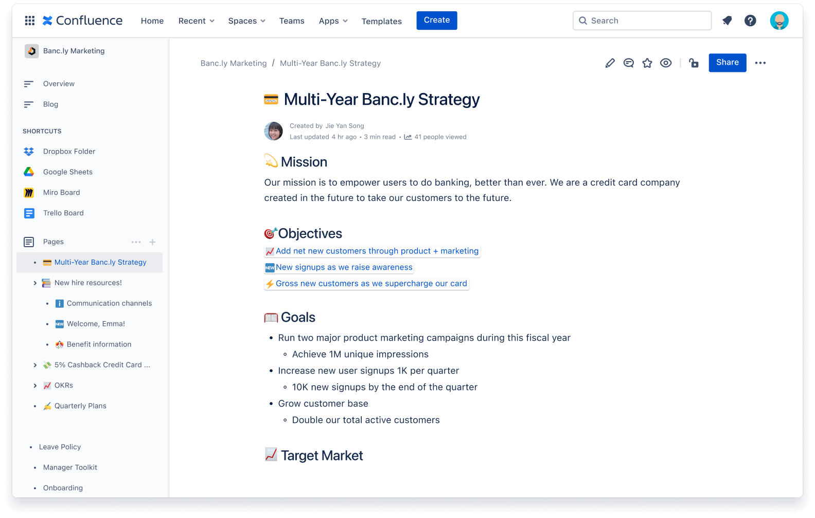Click Banc.ly Marketing space title in sidebar

[74, 51]
